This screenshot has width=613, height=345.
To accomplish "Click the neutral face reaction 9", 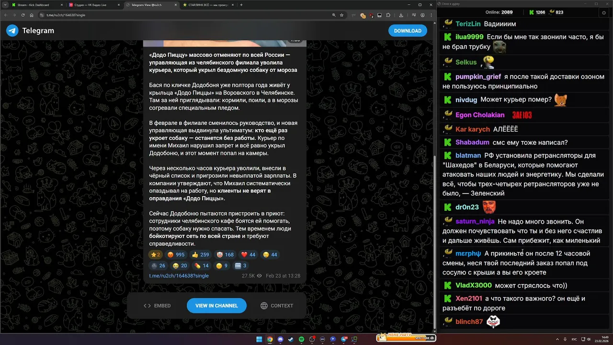I will coord(222,266).
